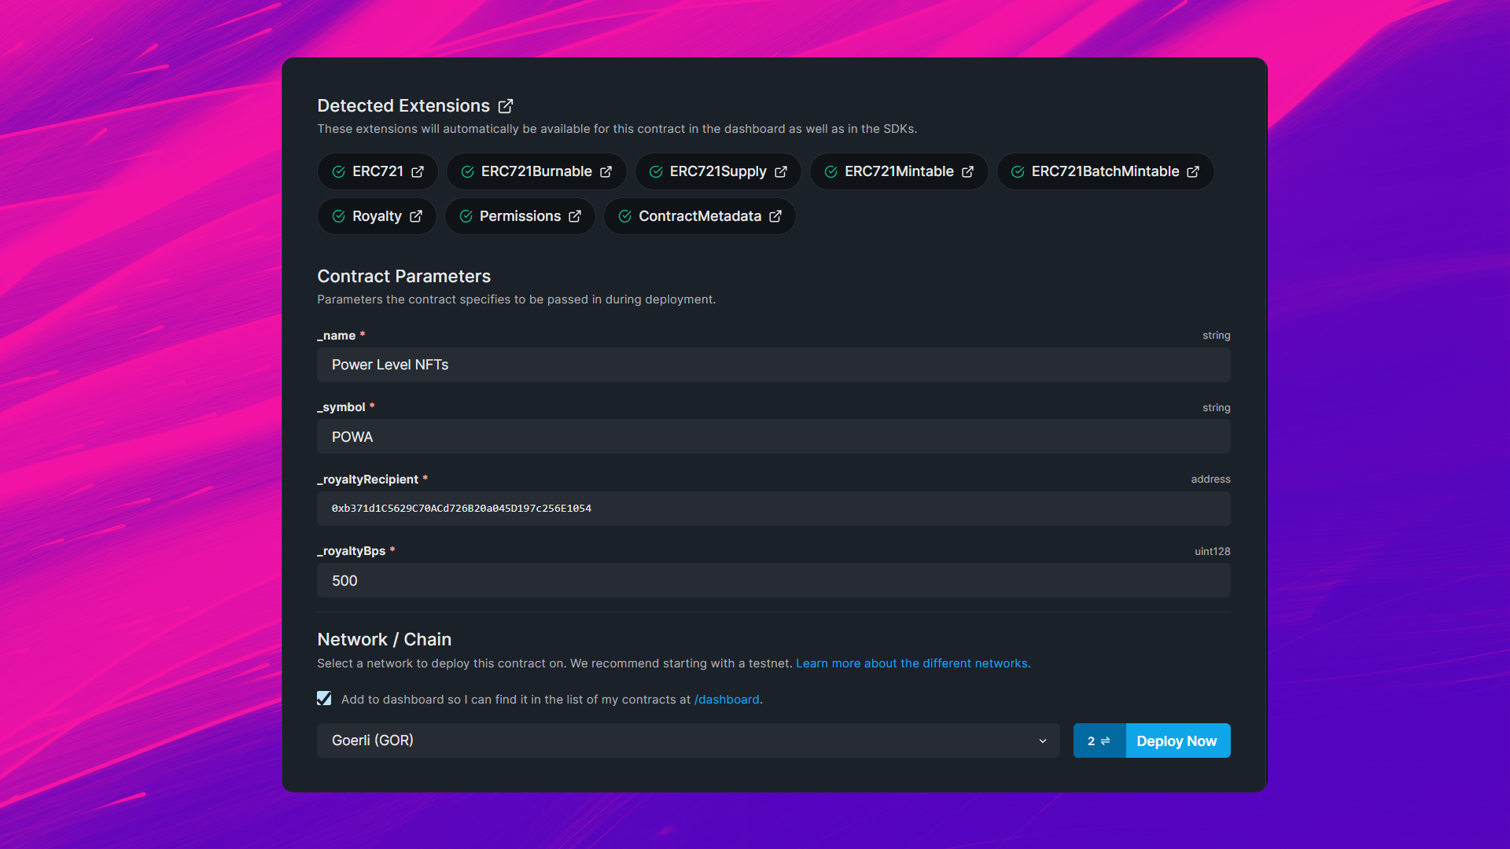Screen dimensions: 1510x849
Task: Open the Goerli (GOR) network dropdown
Action: point(688,741)
